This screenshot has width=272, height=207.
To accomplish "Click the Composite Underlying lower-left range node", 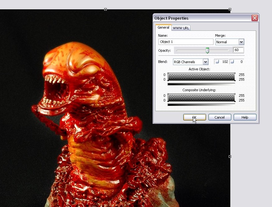I will [168, 101].
